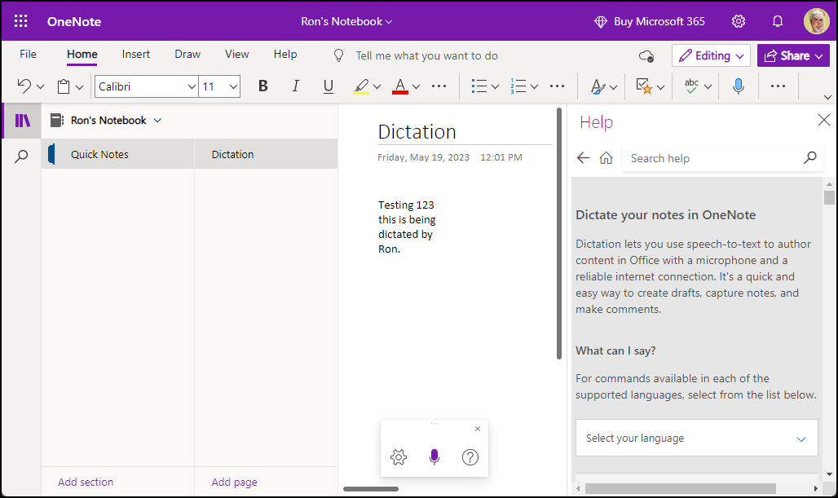Open numbering library dropdown arrow
The image size is (838, 498).
(x=535, y=86)
